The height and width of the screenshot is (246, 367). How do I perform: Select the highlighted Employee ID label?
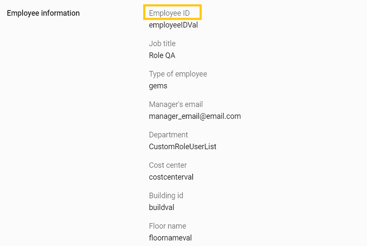pos(169,13)
